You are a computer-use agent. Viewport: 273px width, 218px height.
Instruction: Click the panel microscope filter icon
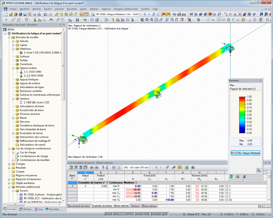(x=244, y=176)
